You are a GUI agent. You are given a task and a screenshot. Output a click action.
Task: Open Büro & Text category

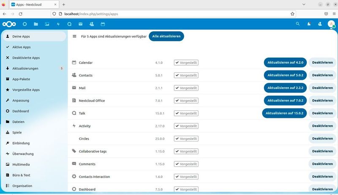coord(35,175)
